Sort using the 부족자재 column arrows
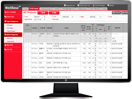This screenshot has height=99, width=132. [x=103, y=25]
